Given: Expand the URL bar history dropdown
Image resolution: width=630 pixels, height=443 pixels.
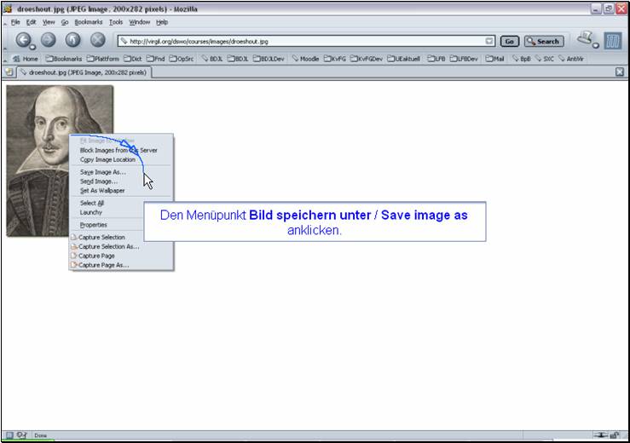Looking at the screenshot, I should 489,41.
